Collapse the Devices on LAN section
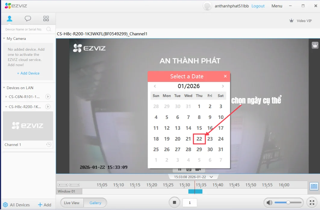320x210 pixels. coord(4,87)
